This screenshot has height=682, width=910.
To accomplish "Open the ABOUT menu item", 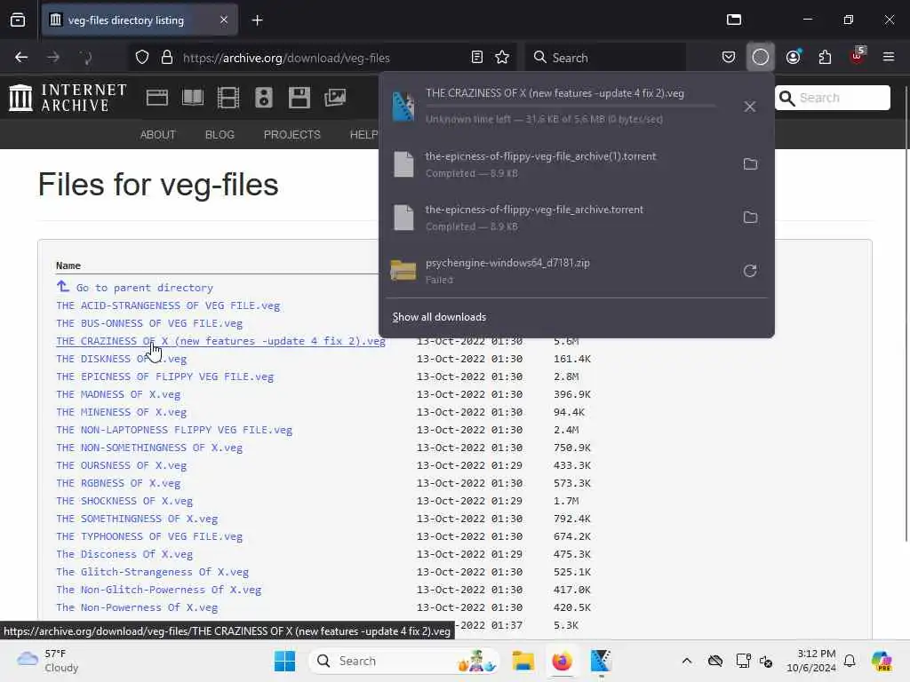I will 158,135.
